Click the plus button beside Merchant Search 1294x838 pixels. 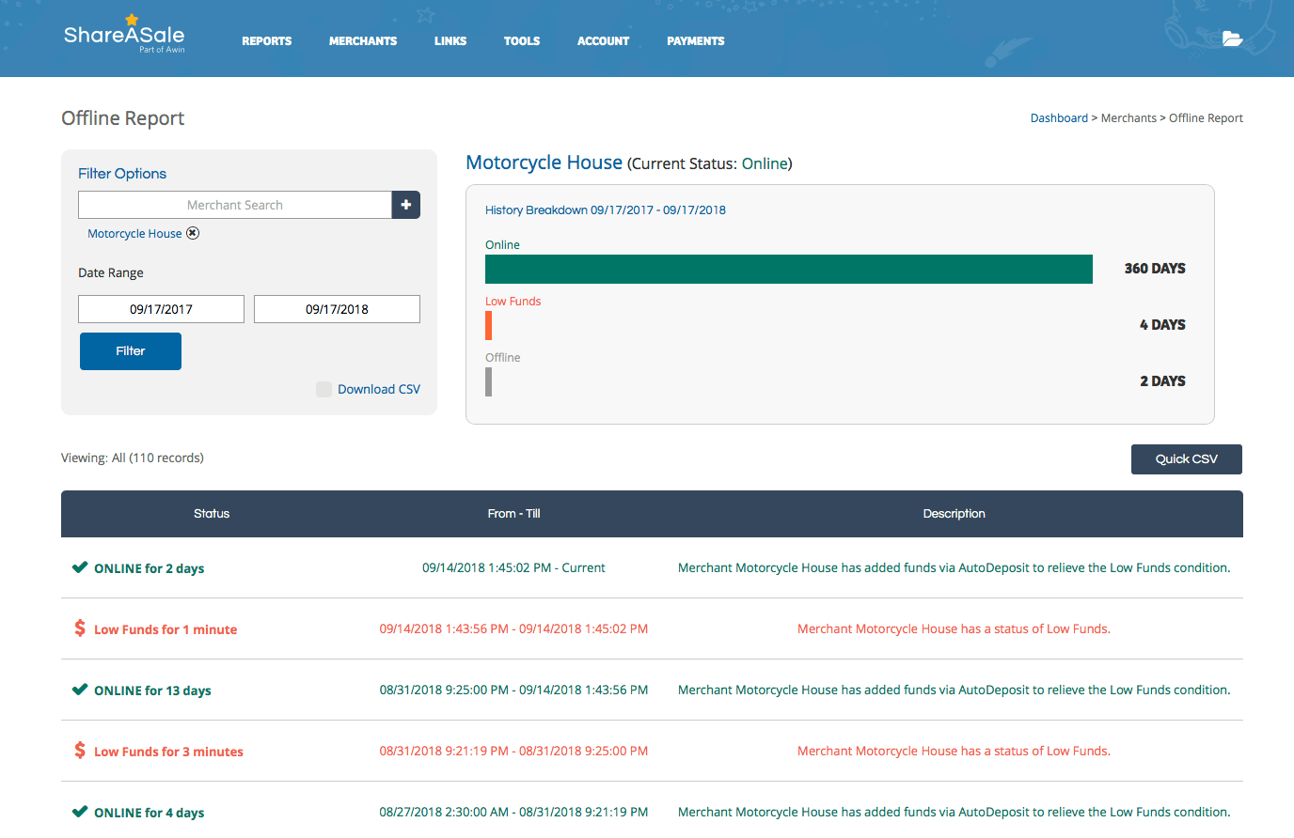tap(406, 205)
